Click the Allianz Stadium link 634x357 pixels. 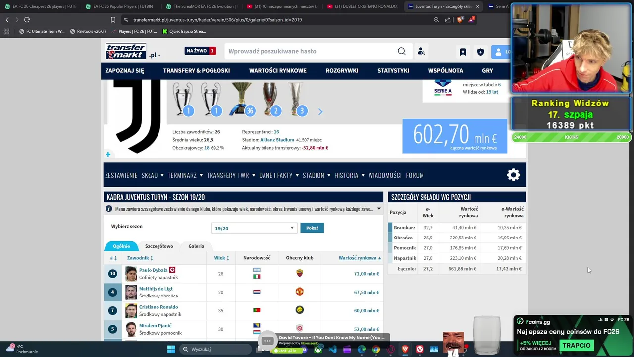(x=277, y=140)
